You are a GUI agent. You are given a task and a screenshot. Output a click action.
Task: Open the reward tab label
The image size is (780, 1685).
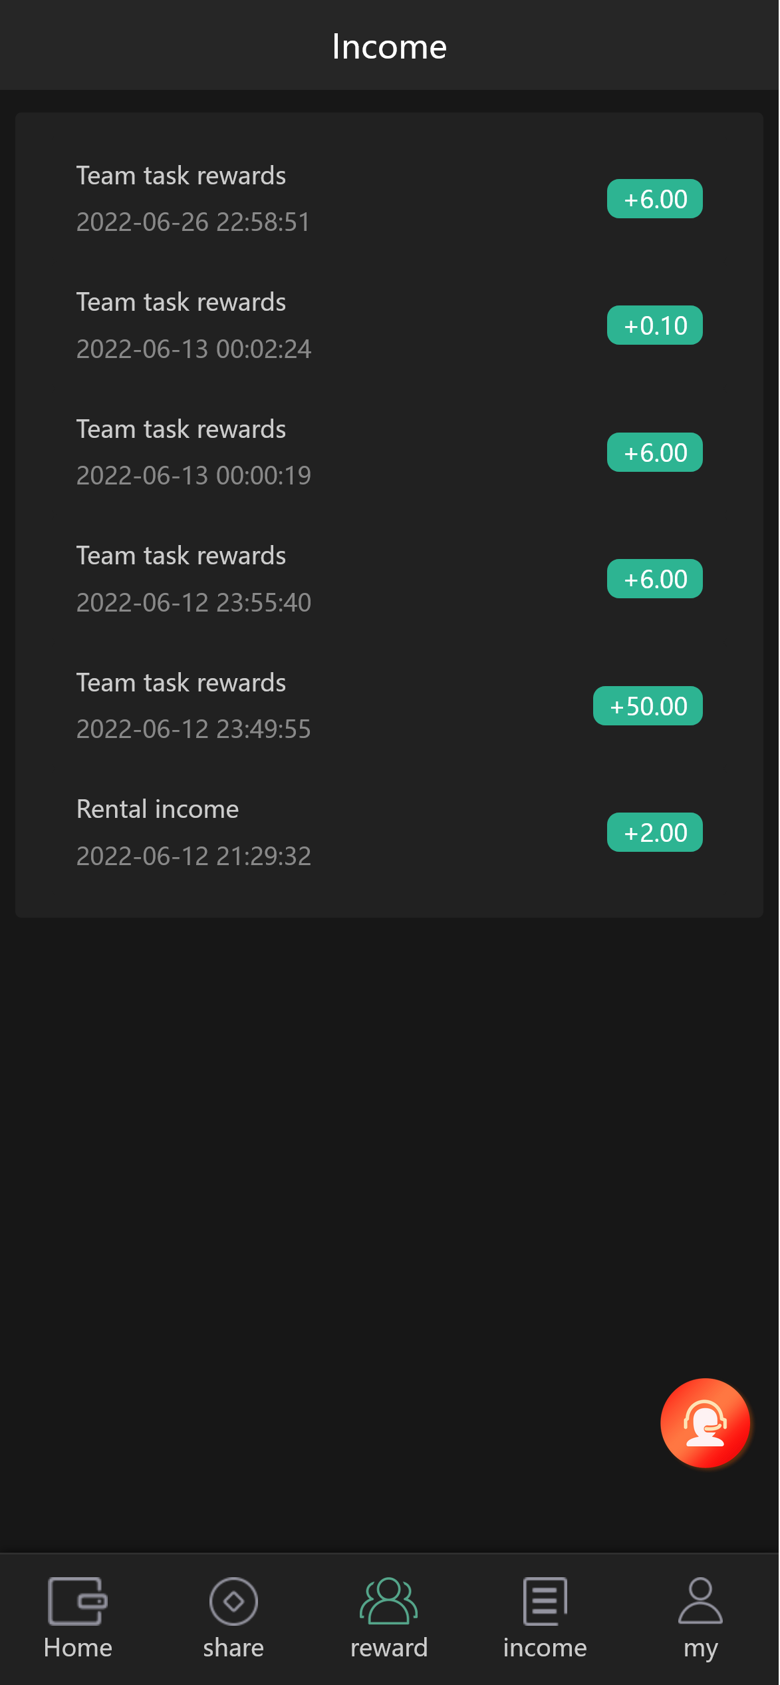(x=389, y=1648)
